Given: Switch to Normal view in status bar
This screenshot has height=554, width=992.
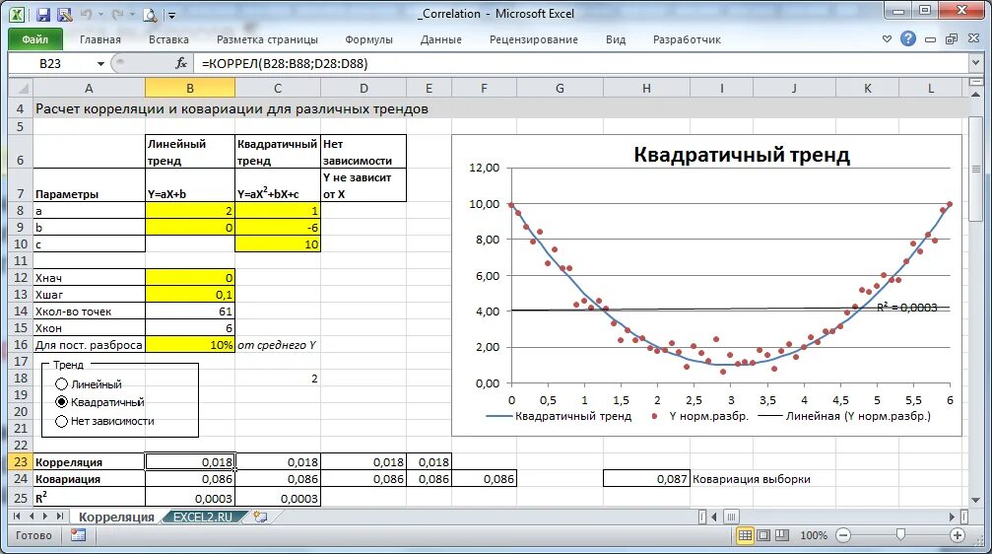Looking at the screenshot, I should click(x=746, y=535).
